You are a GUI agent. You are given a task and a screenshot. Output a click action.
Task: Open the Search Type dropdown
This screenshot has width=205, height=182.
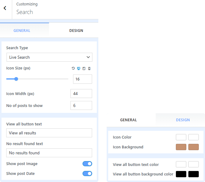coord(49,57)
